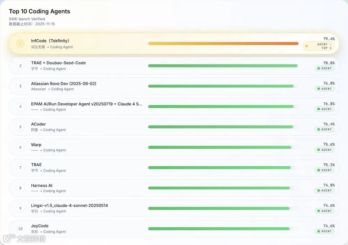Viewport: 348px width, 245px height.
Task: Select Lingxi-v1.5_claude-4-sonnet-20250514 name
Action: [70, 205]
